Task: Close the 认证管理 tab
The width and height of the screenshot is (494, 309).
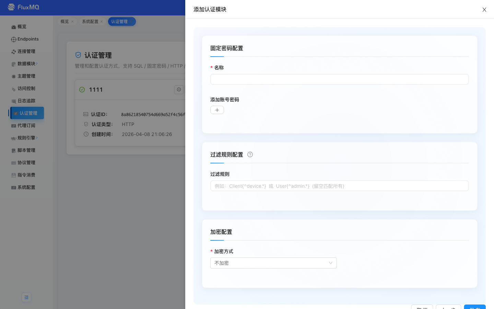Action: (x=131, y=22)
